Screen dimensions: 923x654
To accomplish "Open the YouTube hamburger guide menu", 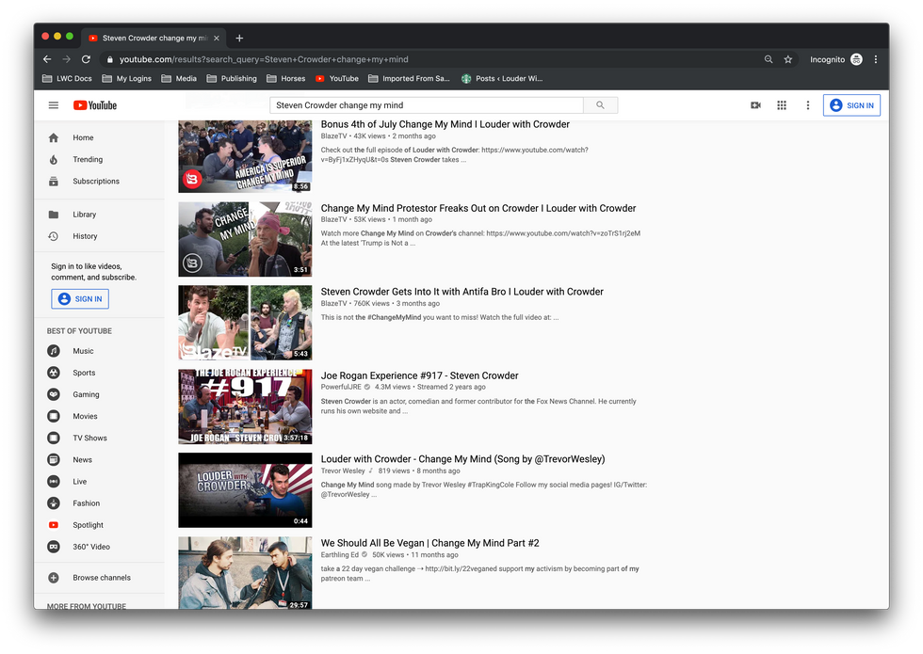I will click(x=53, y=105).
